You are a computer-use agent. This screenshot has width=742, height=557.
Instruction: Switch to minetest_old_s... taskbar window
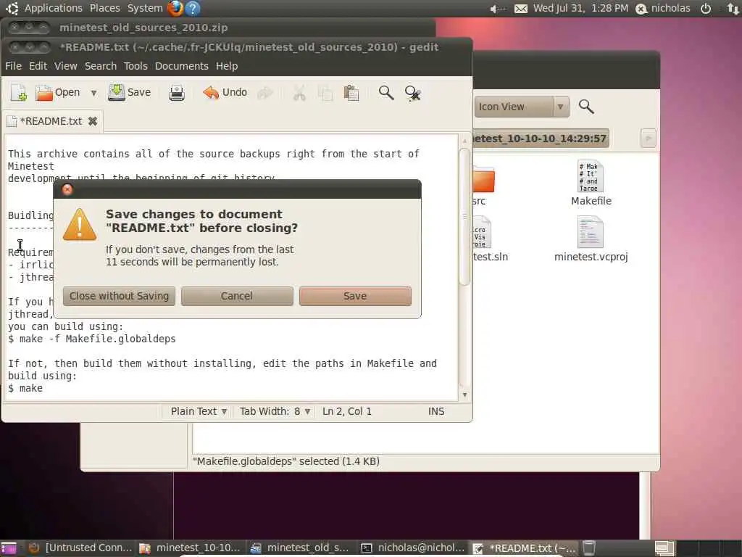(299, 548)
